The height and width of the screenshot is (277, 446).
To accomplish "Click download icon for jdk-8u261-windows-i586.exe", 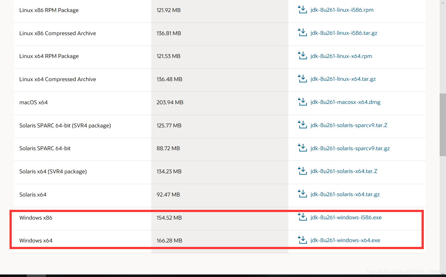I will click(x=303, y=217).
